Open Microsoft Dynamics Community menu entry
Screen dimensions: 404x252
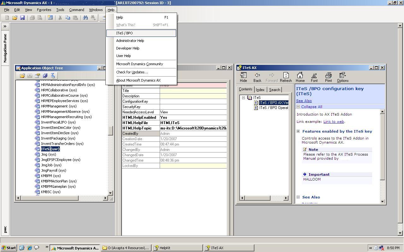point(141,64)
